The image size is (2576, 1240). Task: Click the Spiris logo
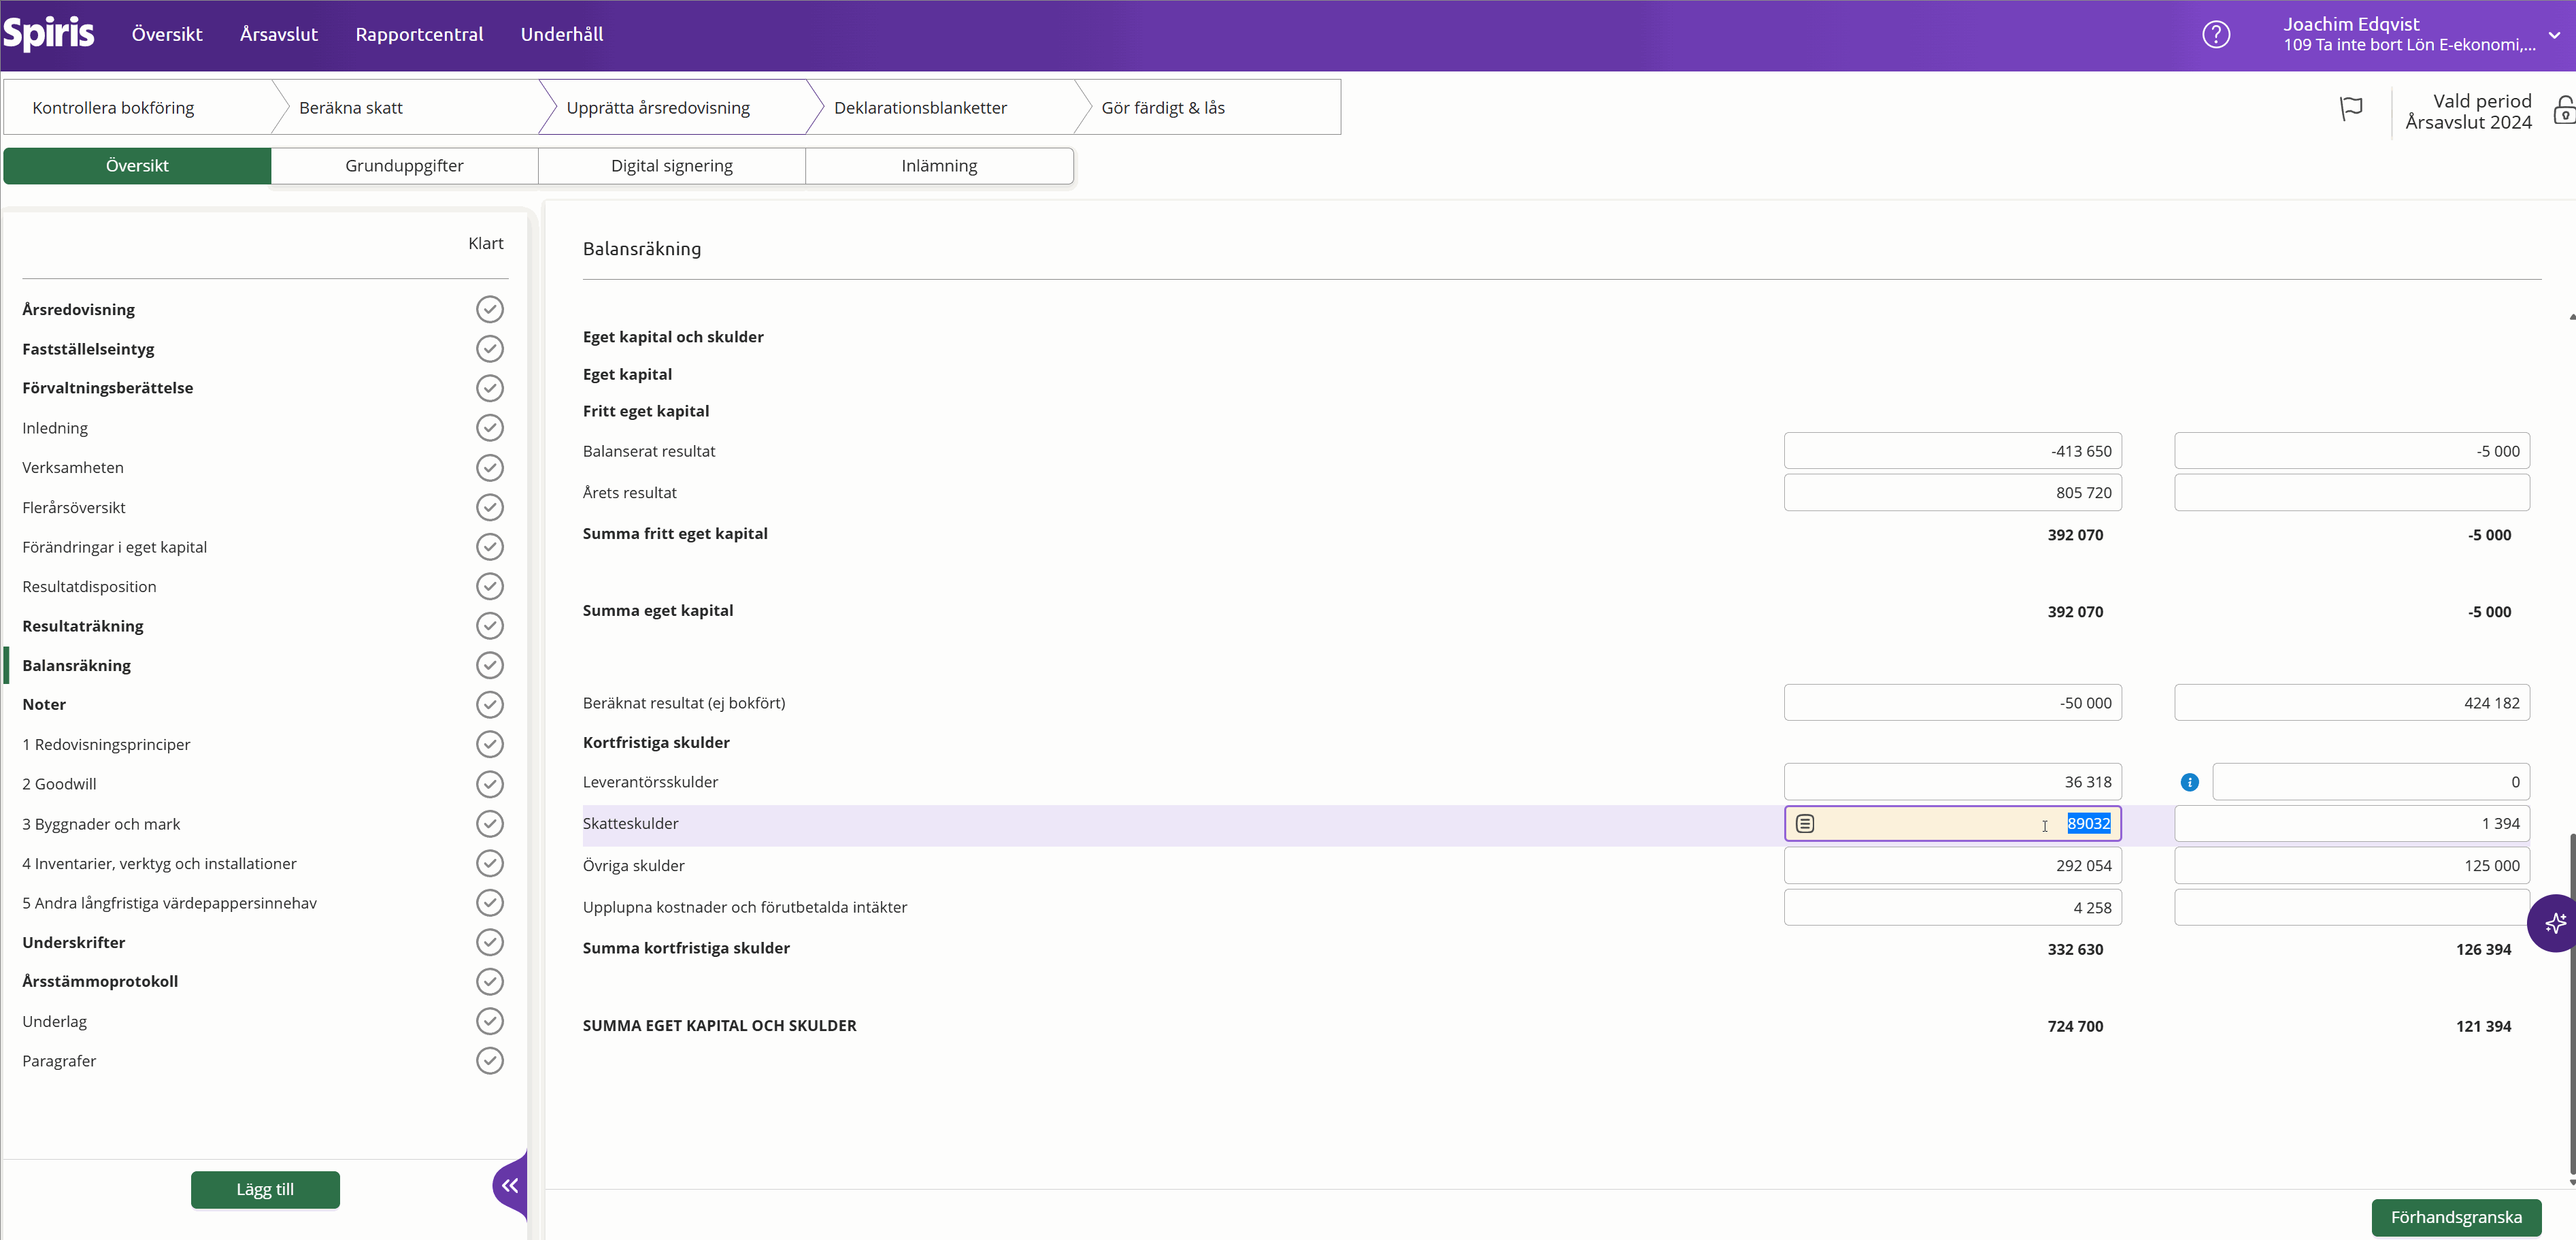(48, 34)
